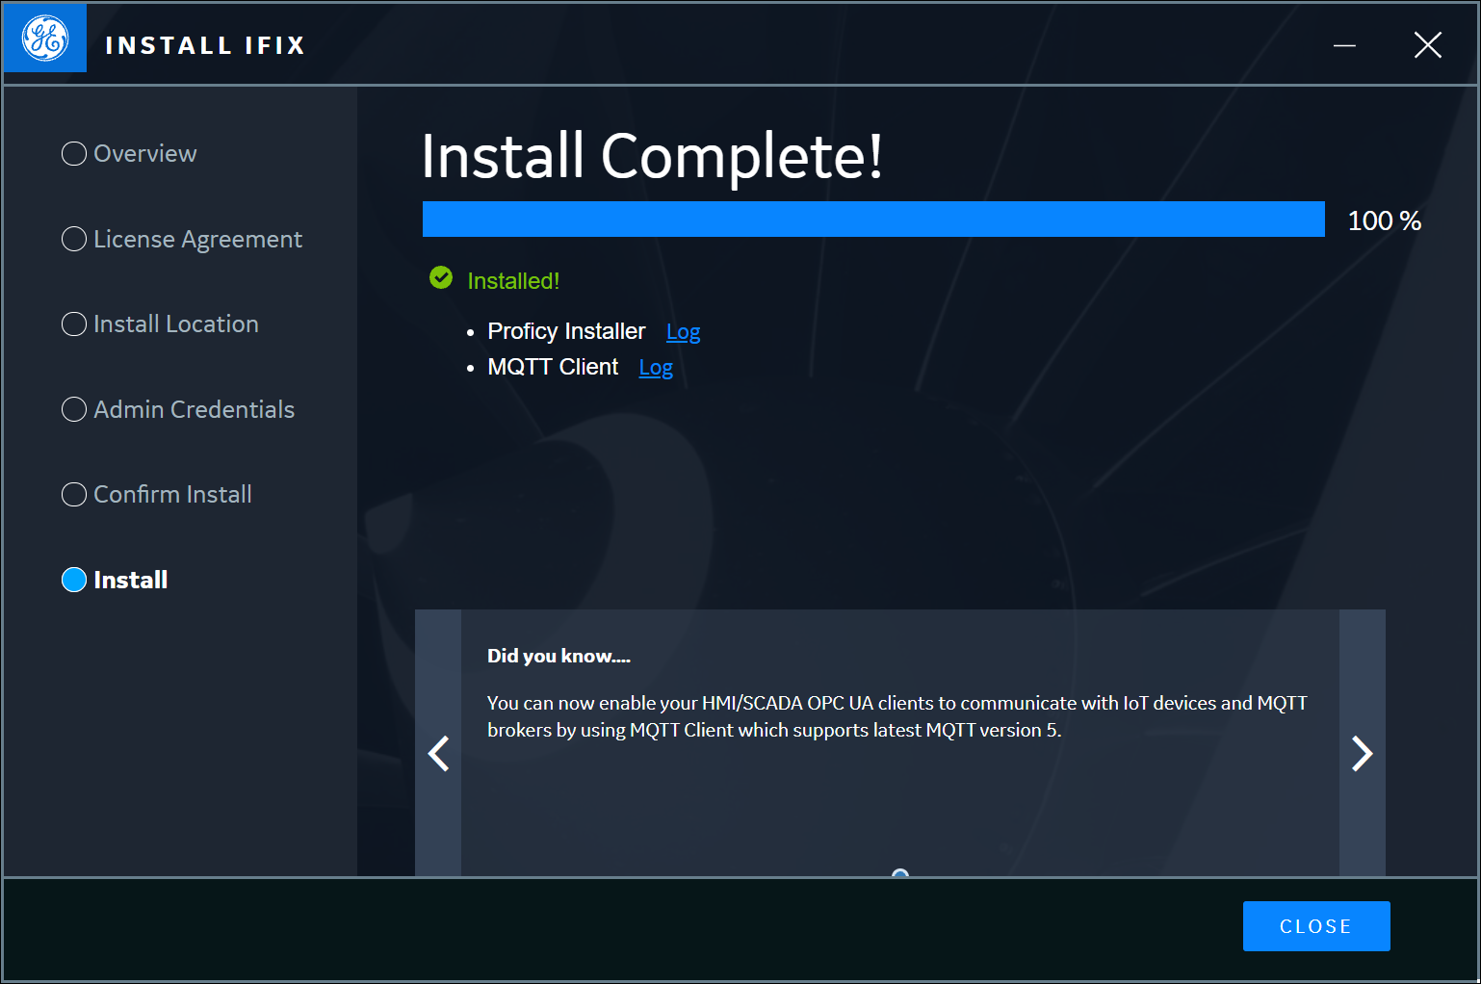Viewport: 1481px width, 984px height.
Task: Minimize the Install iFIX window
Action: 1344,45
